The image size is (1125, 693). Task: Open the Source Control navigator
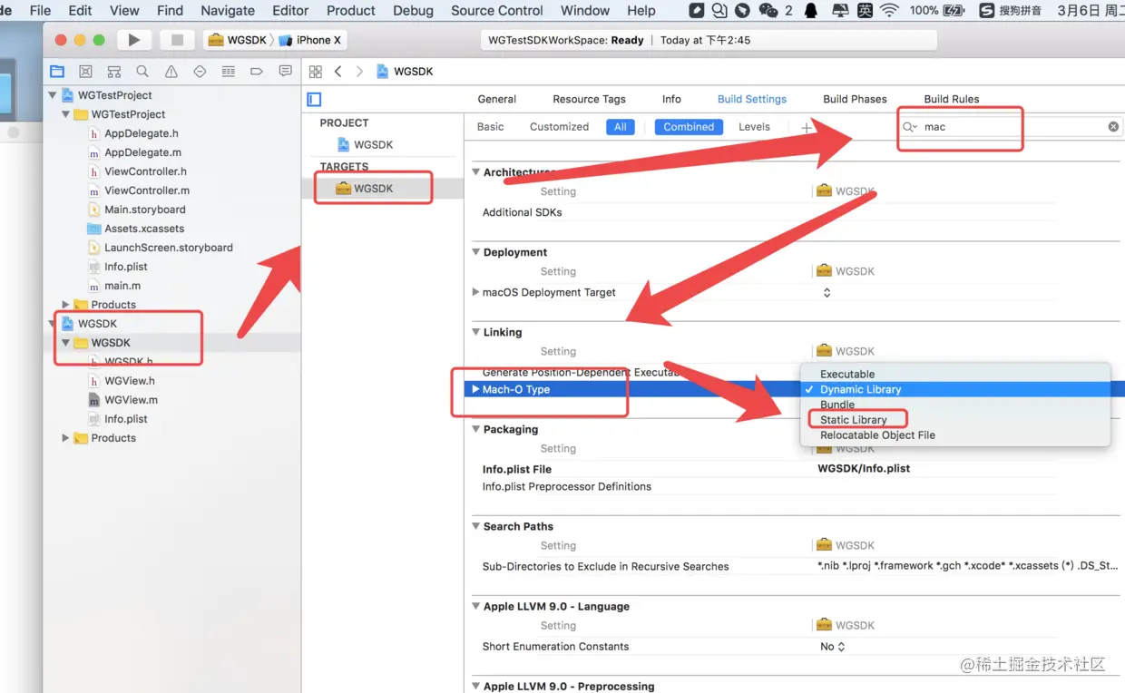tap(85, 72)
